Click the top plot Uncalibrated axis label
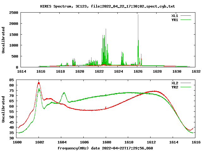 coord(3,40)
